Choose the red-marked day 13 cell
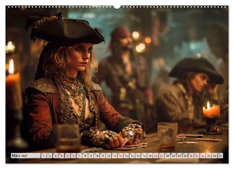This screenshot has width=234, height=169. click(114, 156)
